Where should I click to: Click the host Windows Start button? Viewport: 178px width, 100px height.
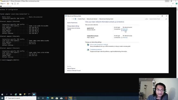pyautogui.click(x=2, y=98)
